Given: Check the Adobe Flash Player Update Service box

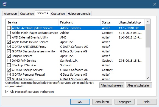Looking at the screenshot, I should (9, 33).
